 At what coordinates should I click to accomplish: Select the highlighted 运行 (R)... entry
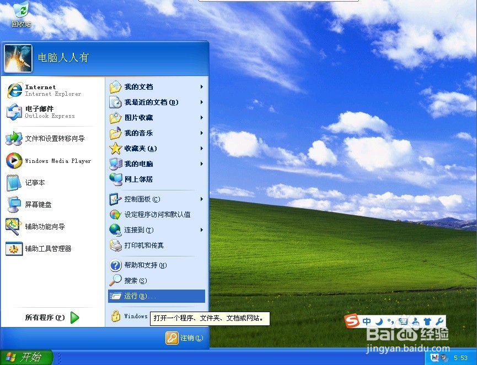click(157, 296)
